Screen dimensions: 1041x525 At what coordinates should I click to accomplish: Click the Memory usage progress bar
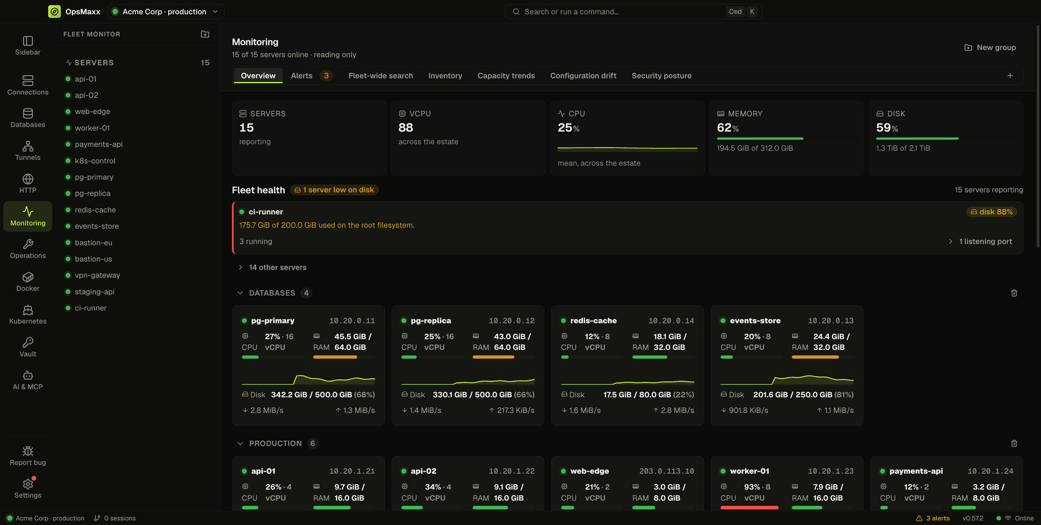tap(787, 139)
